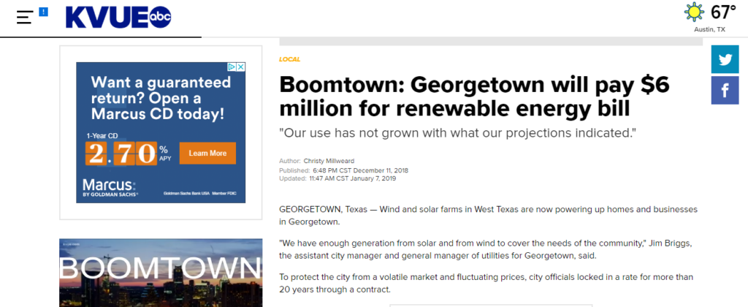Close the Marcus CD advertisement

pyautogui.click(x=240, y=67)
